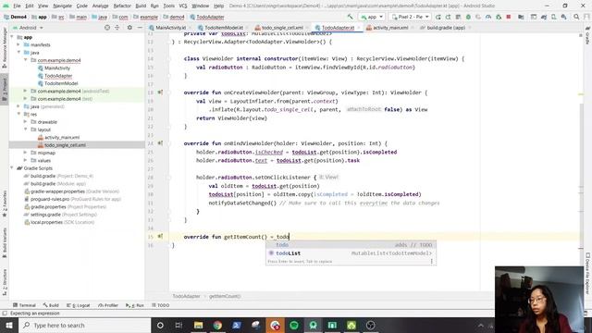This screenshot has width=592, height=333.
Task: Click the Apply Code Changes icon
Action: click(x=458, y=17)
